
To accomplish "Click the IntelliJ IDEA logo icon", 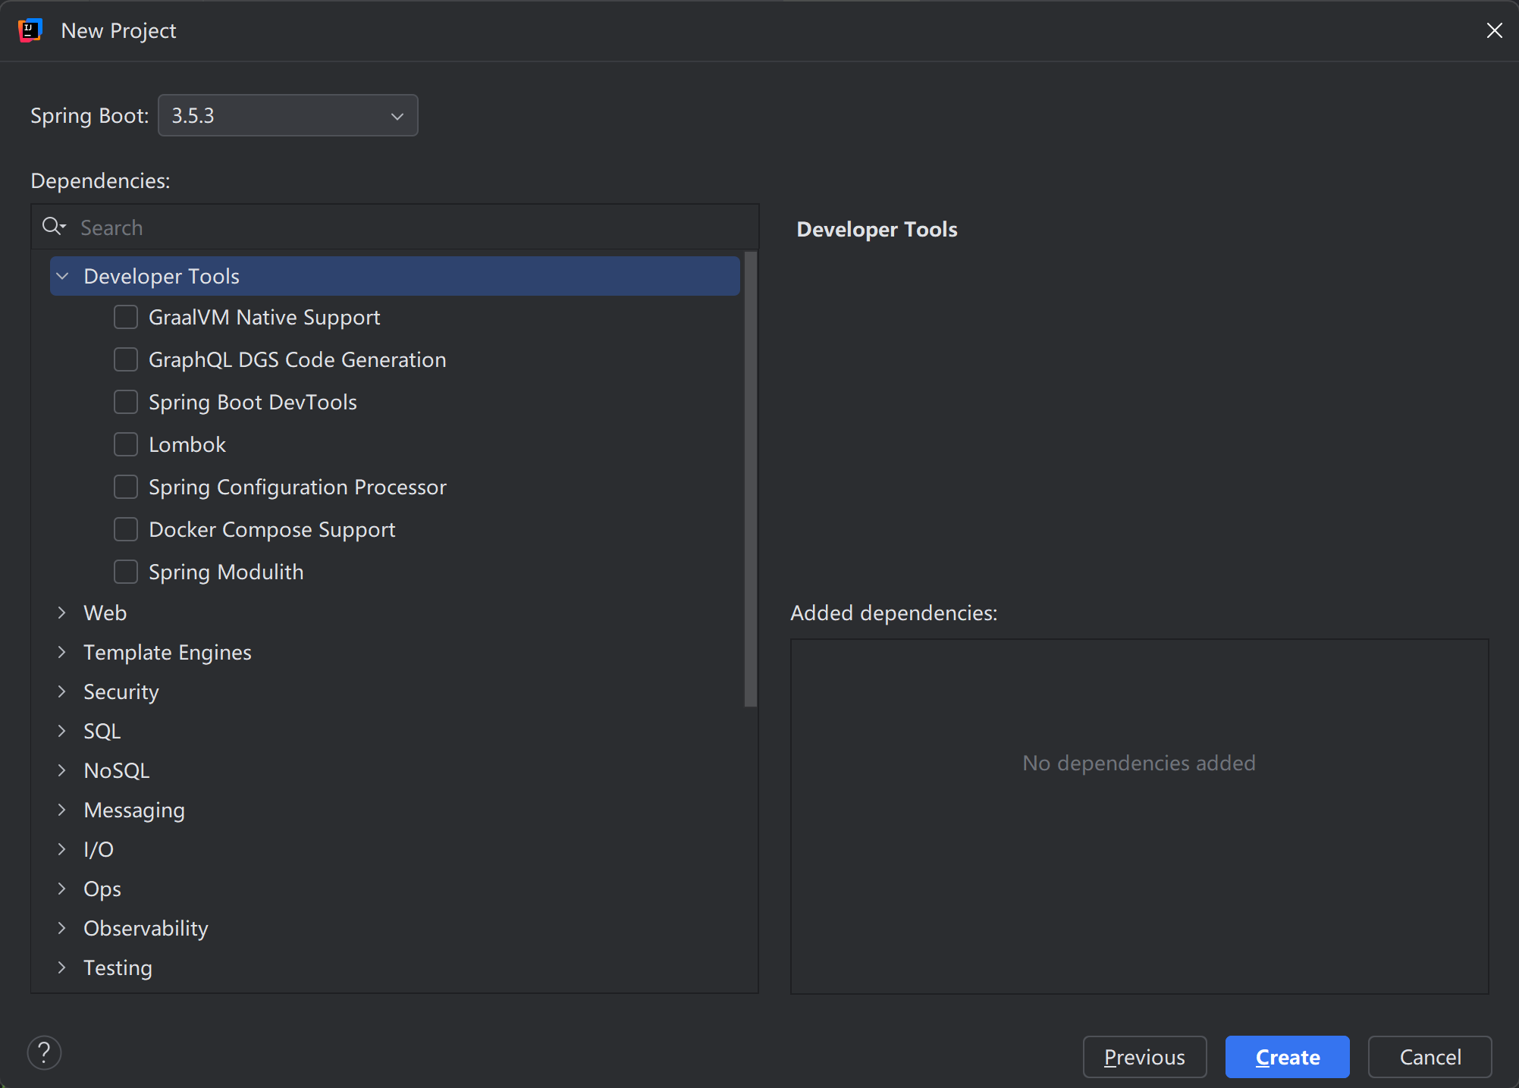I will click(x=30, y=30).
